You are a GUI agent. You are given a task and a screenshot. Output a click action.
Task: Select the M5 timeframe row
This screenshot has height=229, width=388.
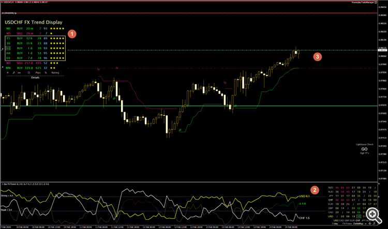click(29, 34)
